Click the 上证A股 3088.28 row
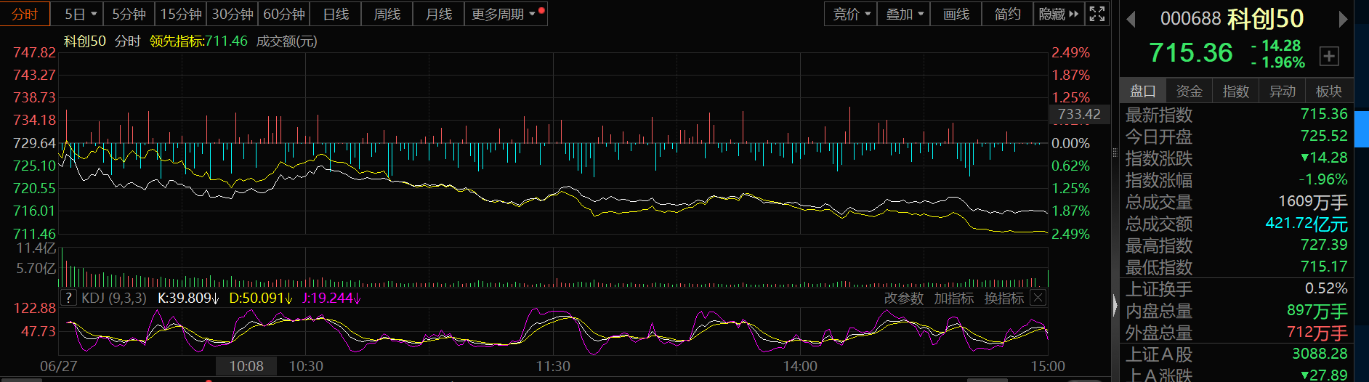The image size is (1369, 382). point(1236,354)
